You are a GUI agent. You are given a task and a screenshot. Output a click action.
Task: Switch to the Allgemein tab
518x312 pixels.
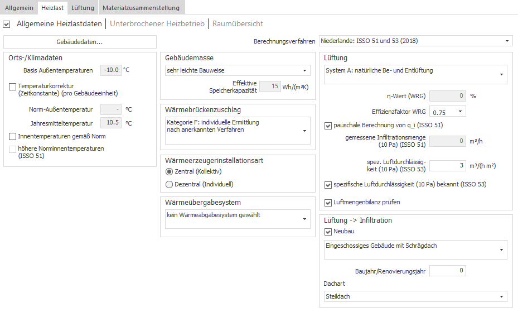[19, 8]
